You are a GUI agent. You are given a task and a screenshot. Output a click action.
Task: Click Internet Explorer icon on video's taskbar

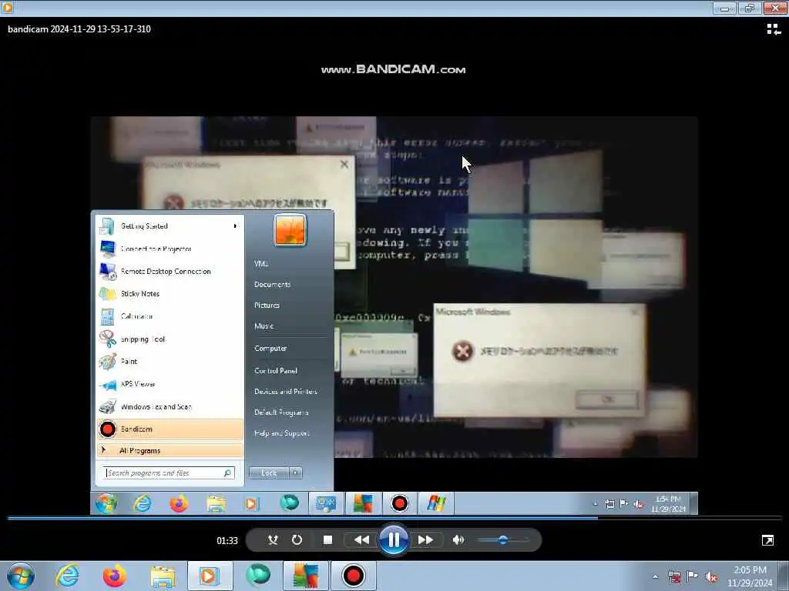point(143,503)
